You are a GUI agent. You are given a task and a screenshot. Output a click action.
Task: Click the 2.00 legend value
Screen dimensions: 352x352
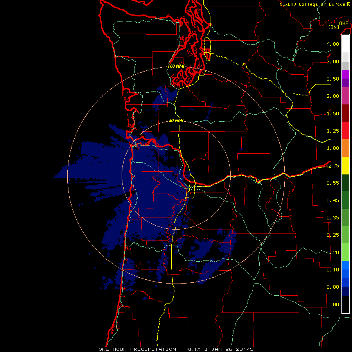tap(333, 96)
